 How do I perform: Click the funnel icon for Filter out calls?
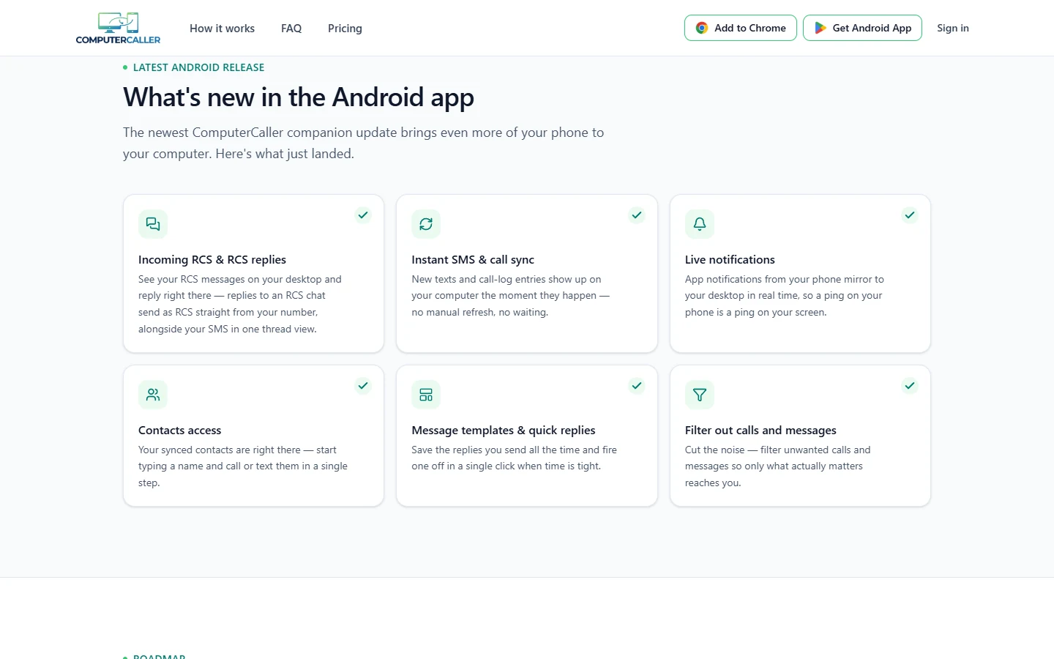[700, 395]
